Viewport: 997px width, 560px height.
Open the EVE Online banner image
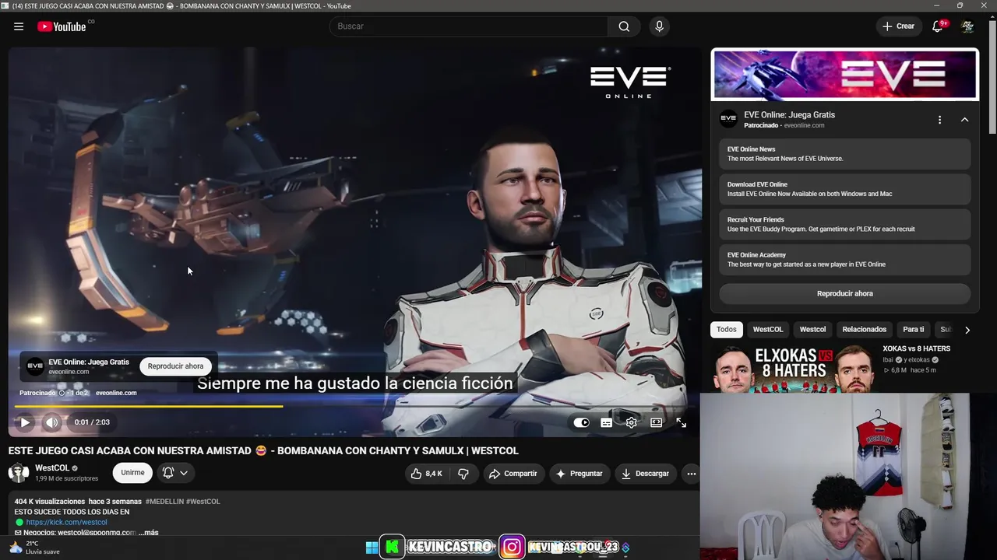[x=845, y=75]
